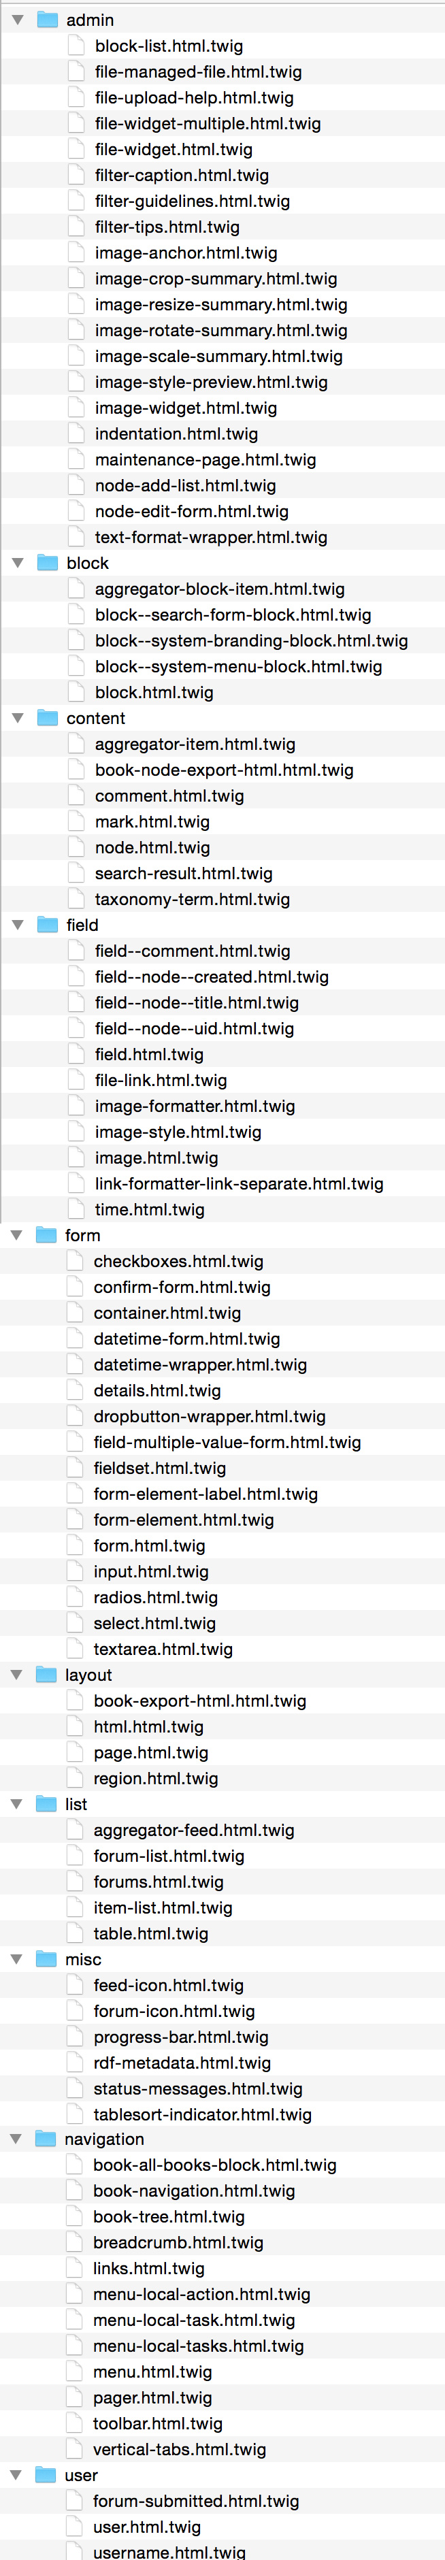
Task: Click the navigation folder icon
Action: coord(46,2139)
